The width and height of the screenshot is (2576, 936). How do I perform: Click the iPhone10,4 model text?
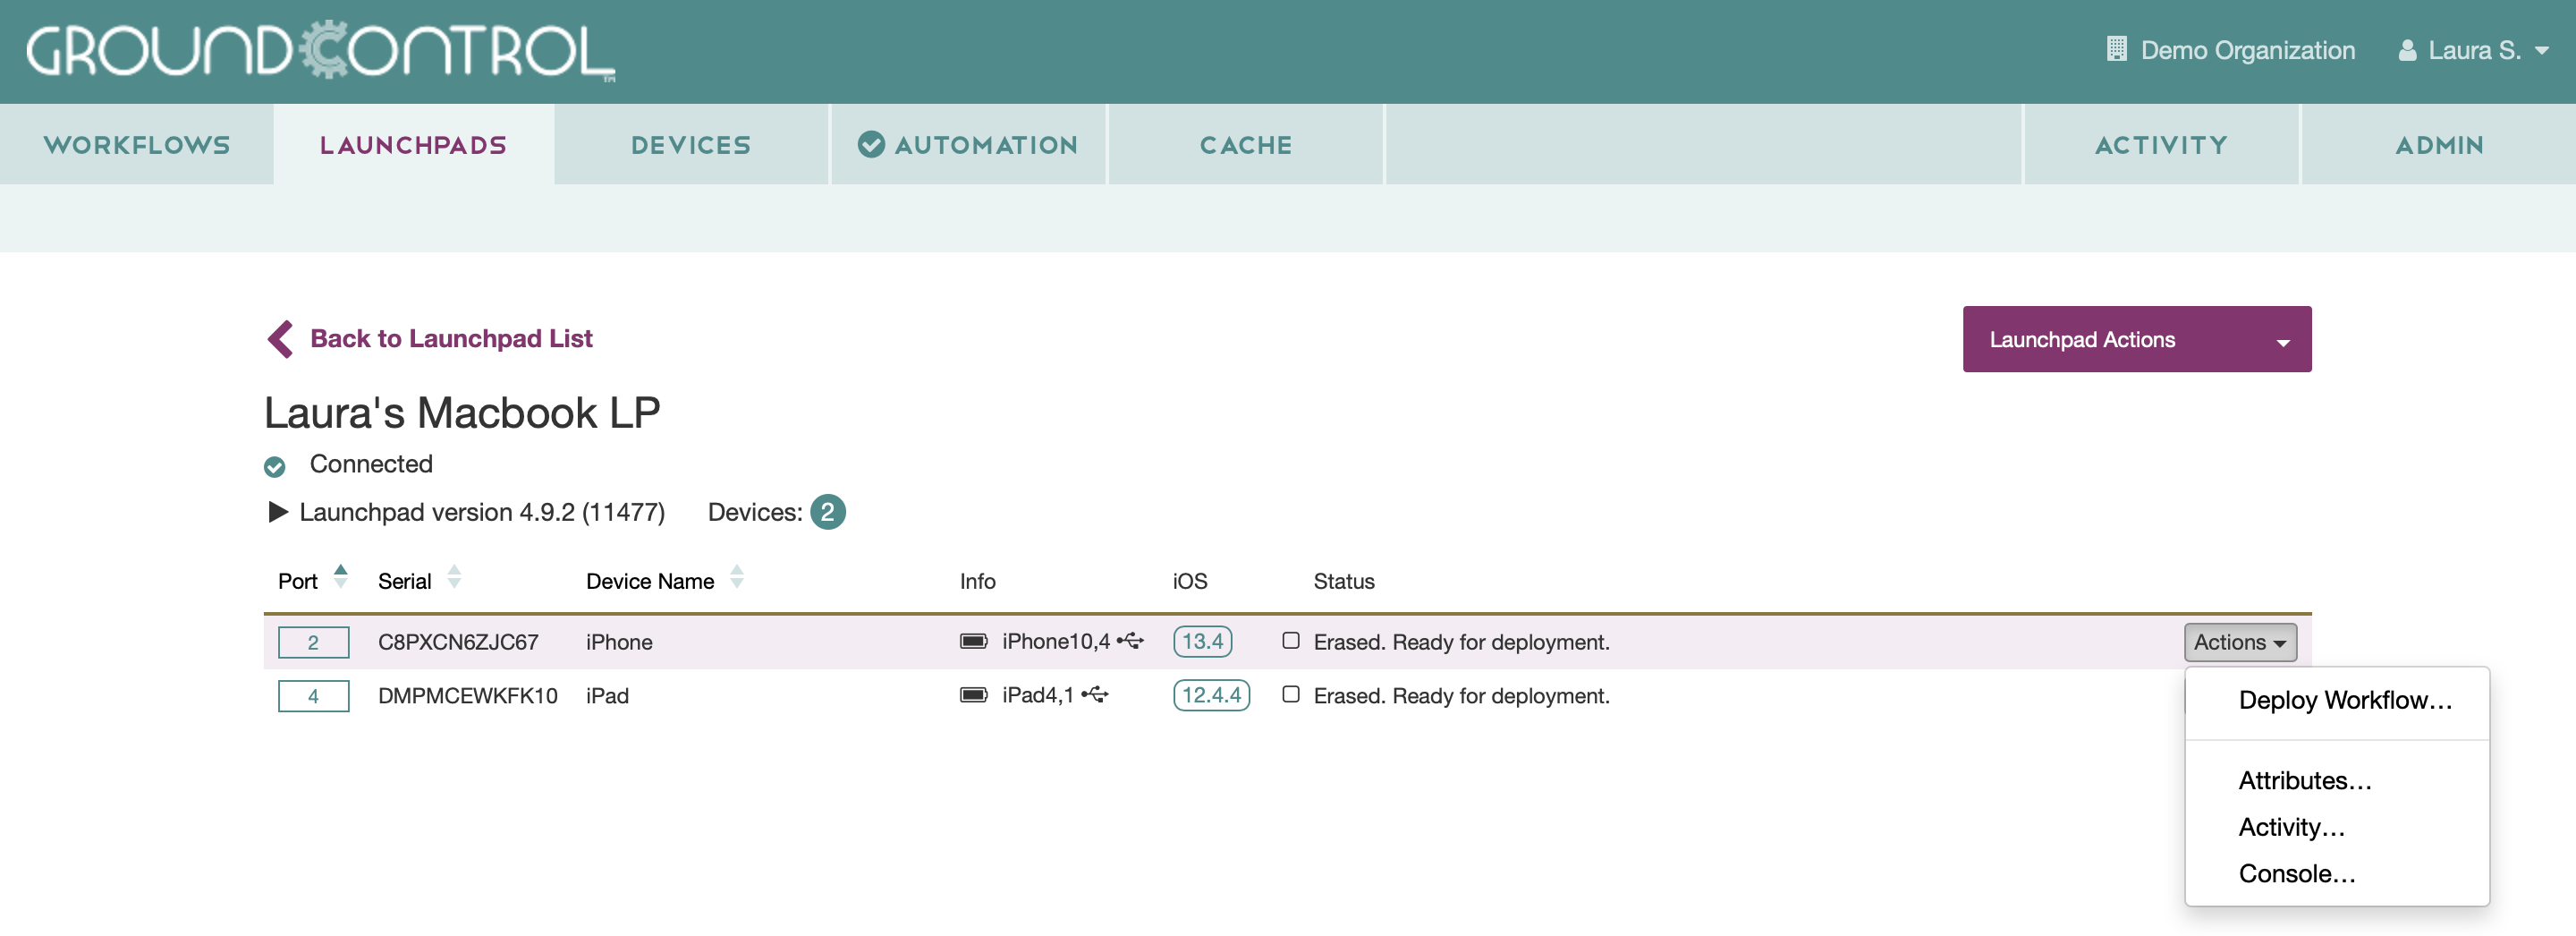(x=1056, y=641)
